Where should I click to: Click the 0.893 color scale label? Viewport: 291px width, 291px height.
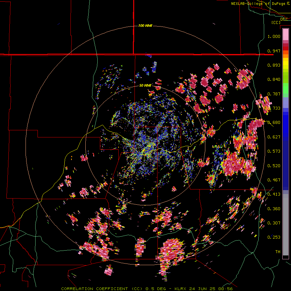(x=274, y=65)
